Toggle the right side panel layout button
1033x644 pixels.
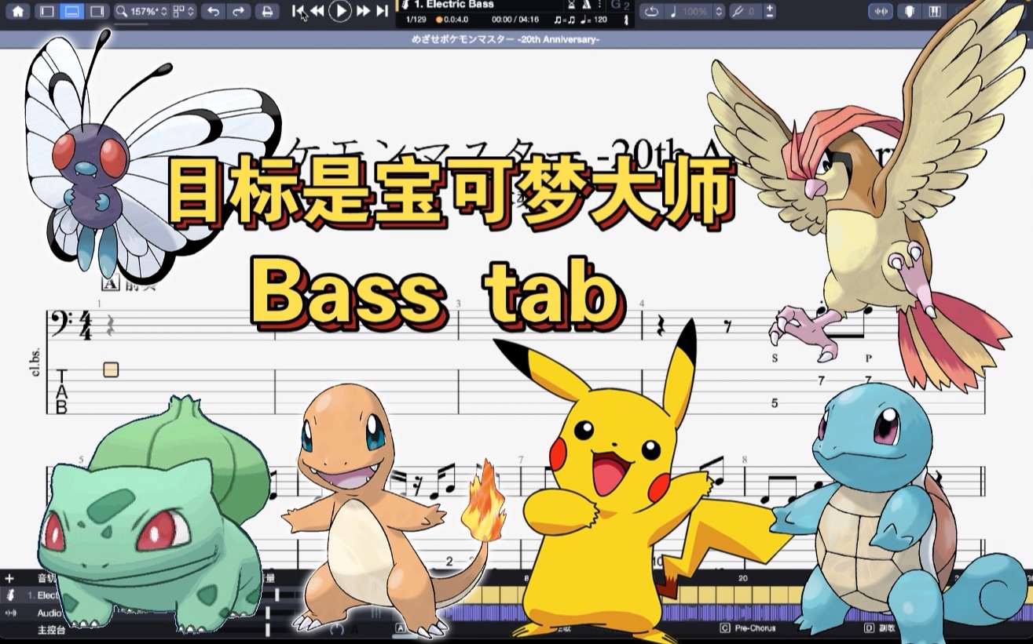pyautogui.click(x=97, y=11)
